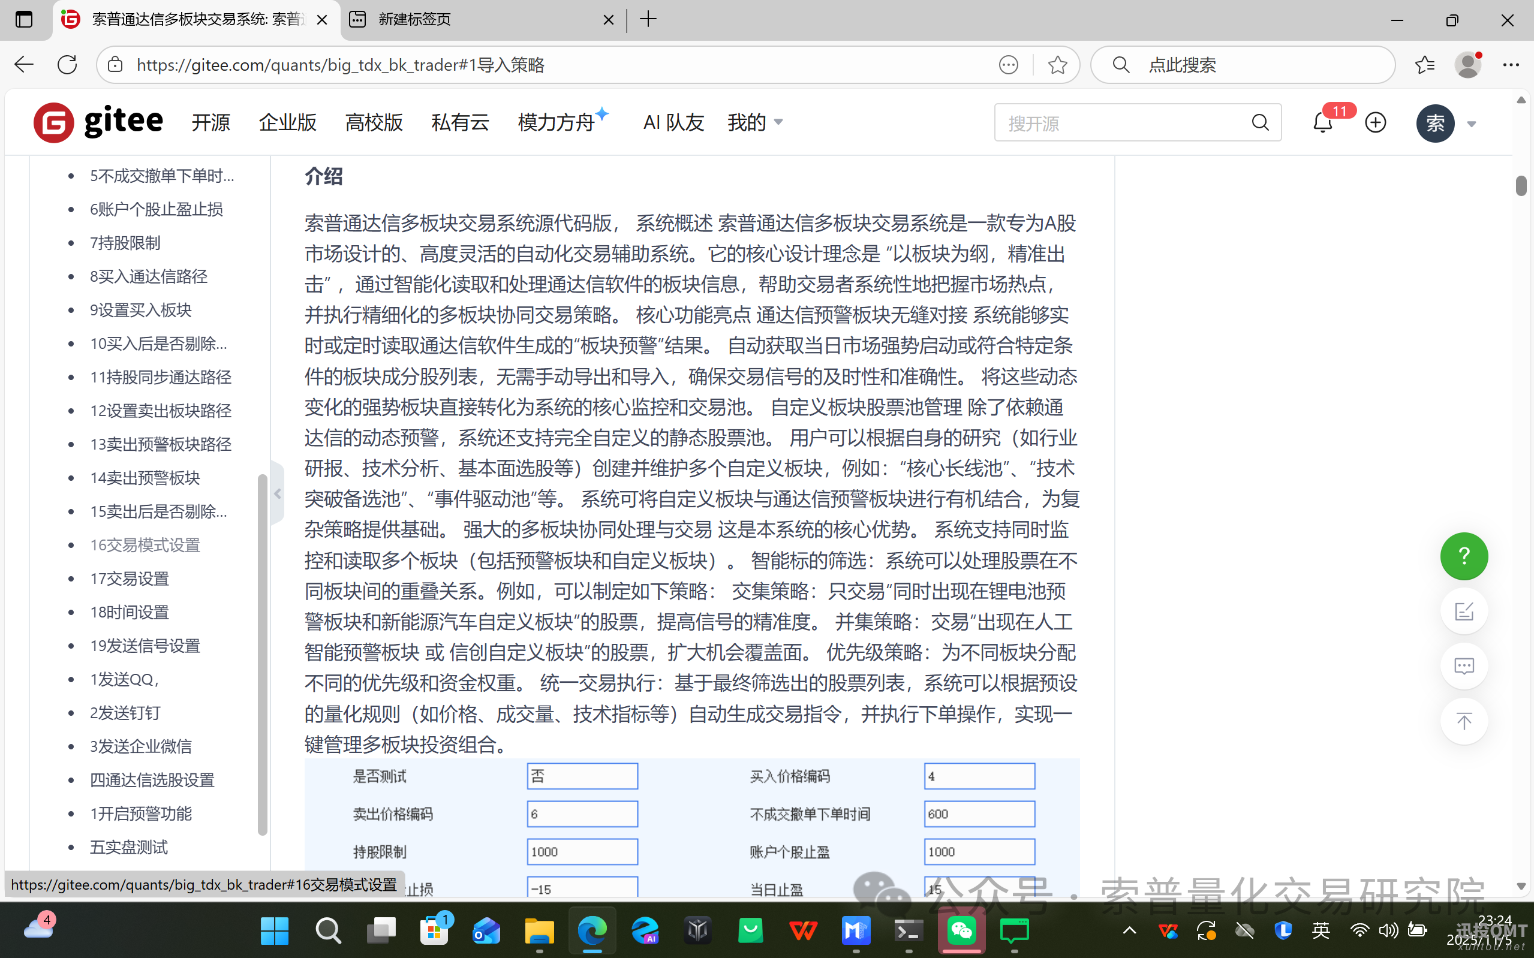Launch WPS Office from the taskbar
Screen dimensions: 1534x958
803,930
